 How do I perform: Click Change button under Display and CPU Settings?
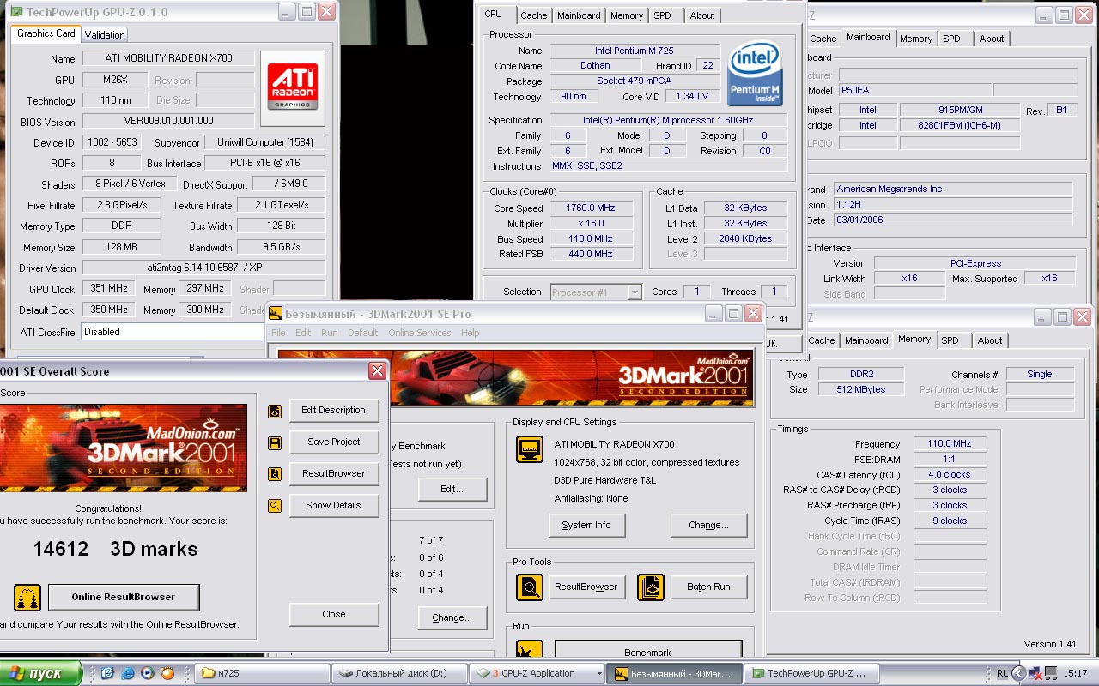click(x=708, y=525)
